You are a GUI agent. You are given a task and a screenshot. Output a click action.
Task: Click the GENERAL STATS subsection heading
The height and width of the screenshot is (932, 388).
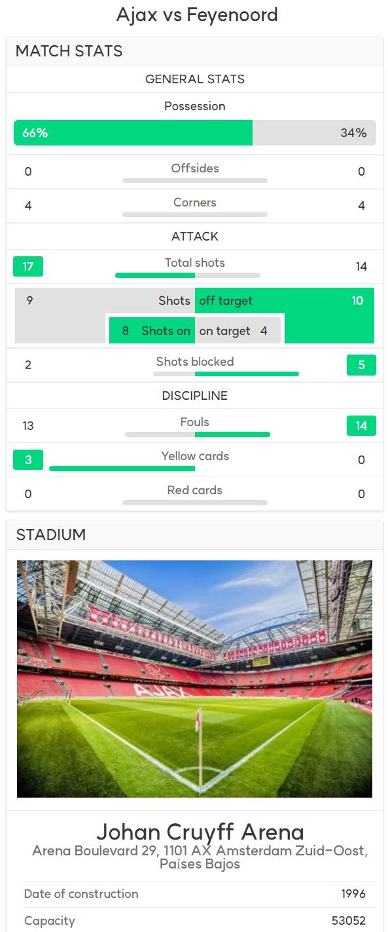coord(195,79)
